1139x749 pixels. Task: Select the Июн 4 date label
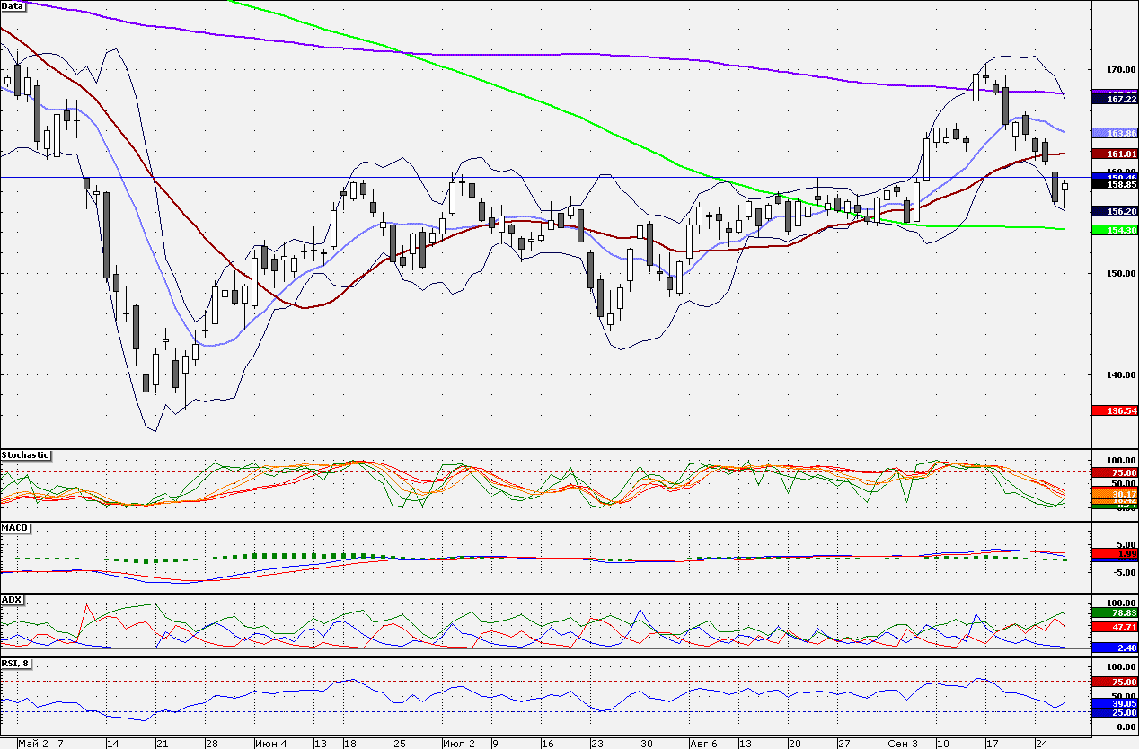click(x=270, y=744)
